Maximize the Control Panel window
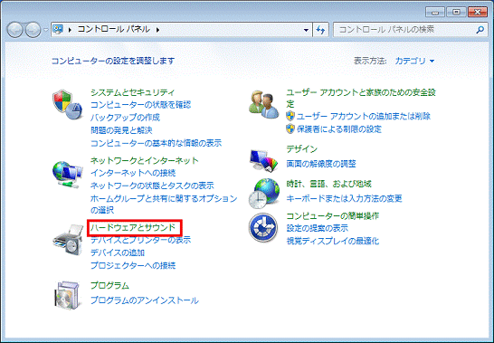This screenshot has height=343, width=494. [x=456, y=13]
